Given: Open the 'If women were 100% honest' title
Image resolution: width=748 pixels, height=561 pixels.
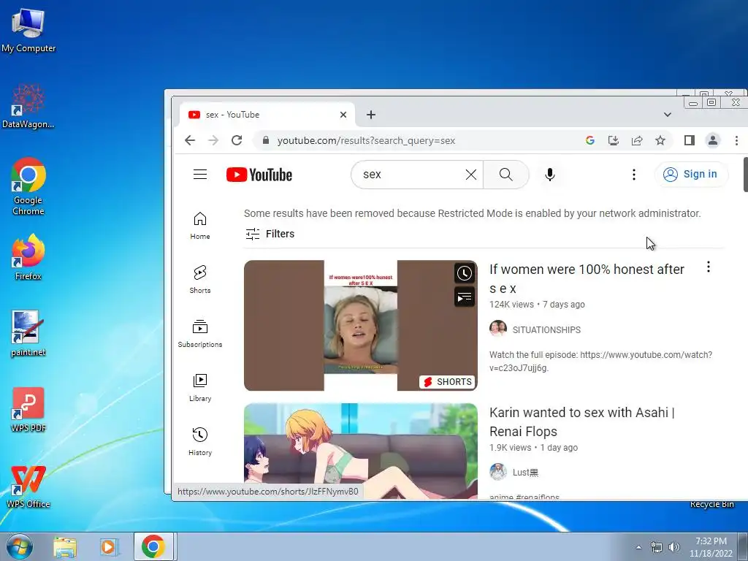Looking at the screenshot, I should click(587, 278).
